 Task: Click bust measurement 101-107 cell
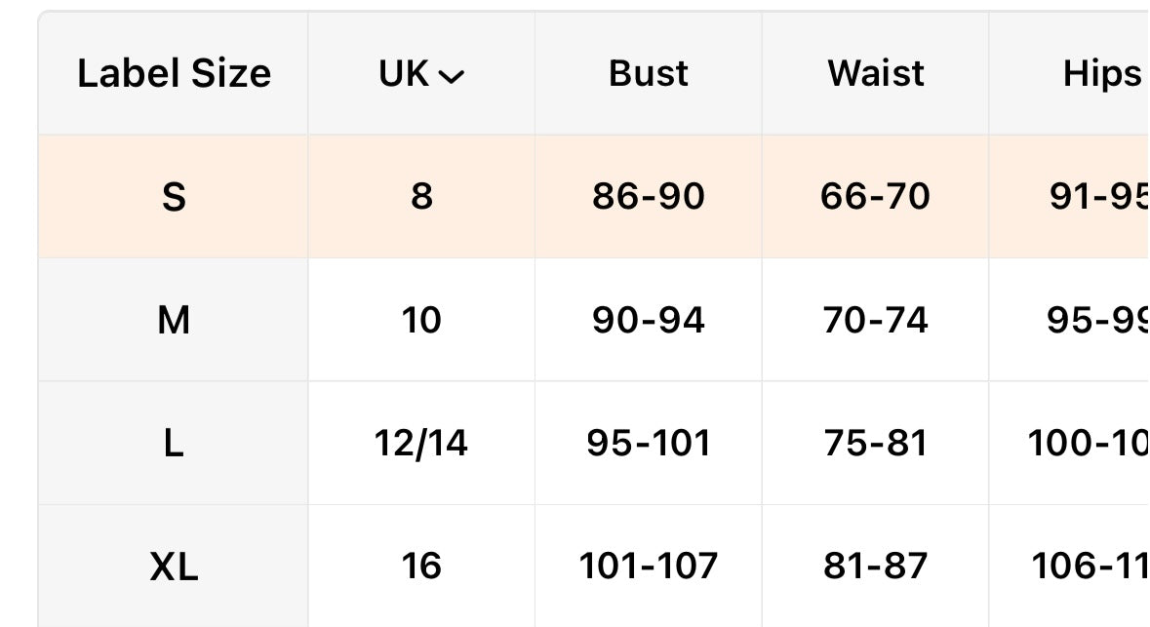pos(649,567)
